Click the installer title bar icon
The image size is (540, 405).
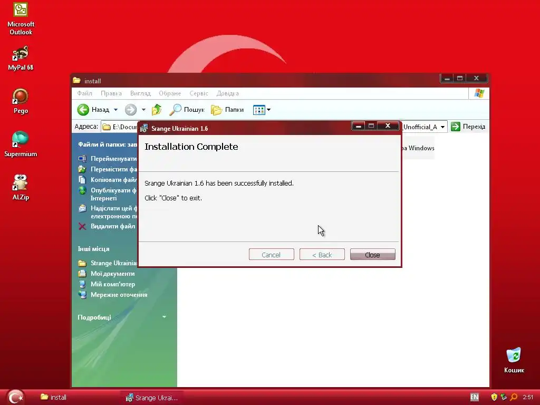(x=144, y=129)
